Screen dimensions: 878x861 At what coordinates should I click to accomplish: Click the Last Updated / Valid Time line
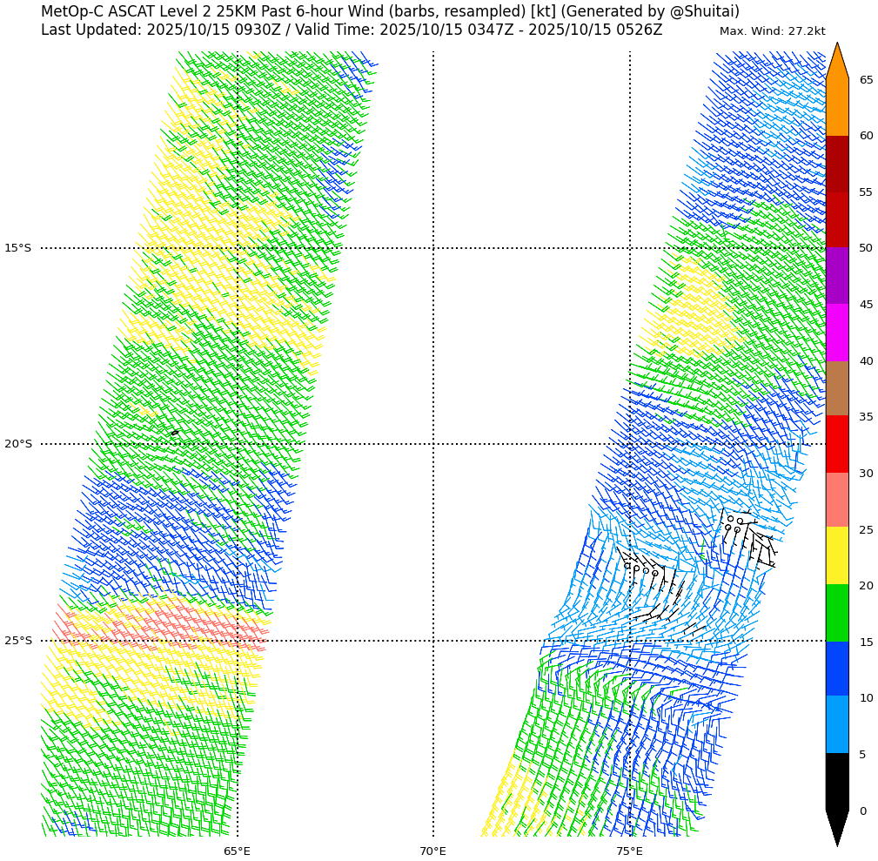352,30
